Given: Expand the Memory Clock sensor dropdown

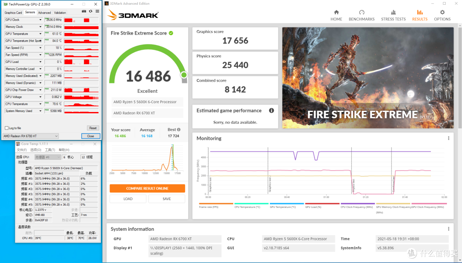Looking at the screenshot, I should [x=40, y=27].
